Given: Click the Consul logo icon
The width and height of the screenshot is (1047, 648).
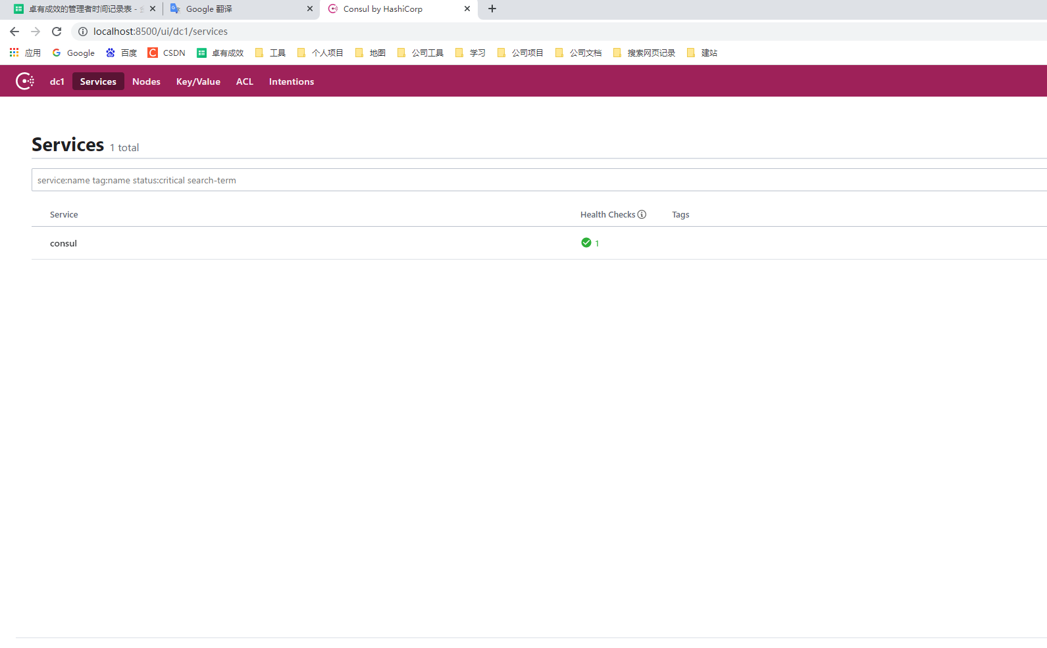Looking at the screenshot, I should (x=25, y=81).
